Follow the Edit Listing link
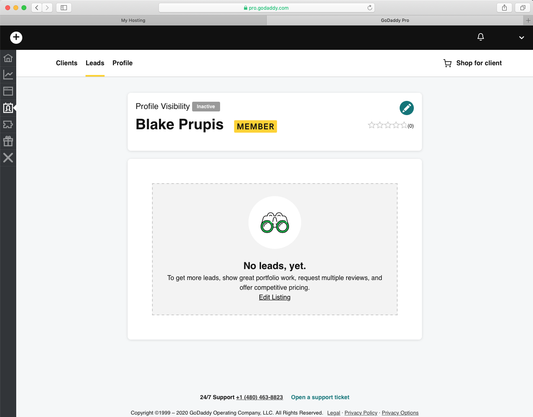533x417 pixels. pos(274,297)
